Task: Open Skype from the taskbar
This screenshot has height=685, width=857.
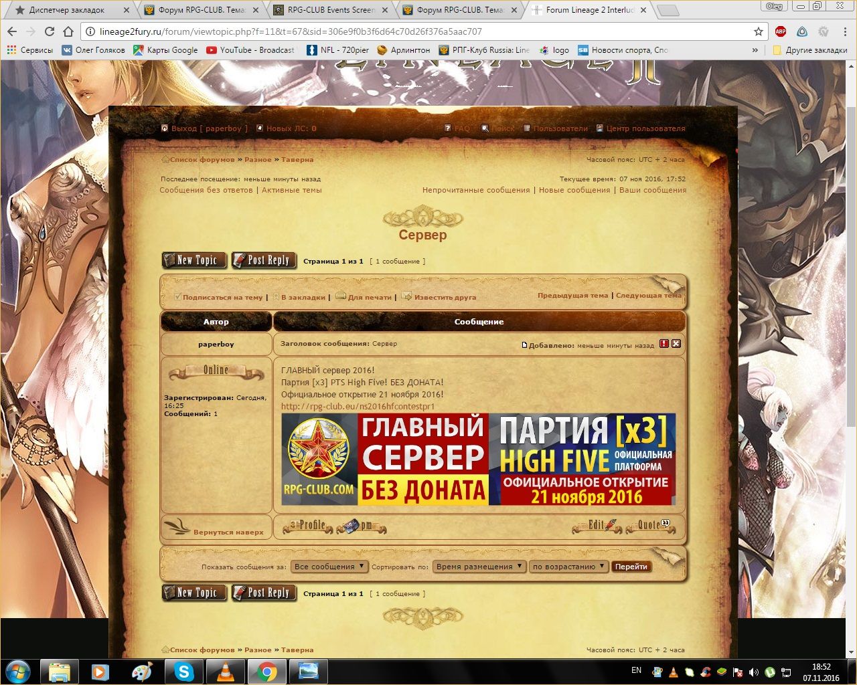Action: pyautogui.click(x=184, y=671)
